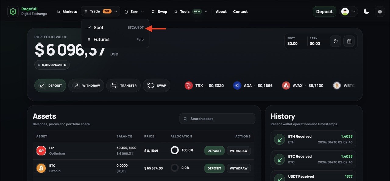This screenshot has width=390, height=181.
Task: Select Futures Perp menu item
Action: [115, 39]
